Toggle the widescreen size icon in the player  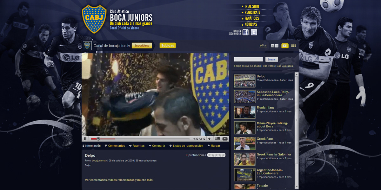point(217,139)
